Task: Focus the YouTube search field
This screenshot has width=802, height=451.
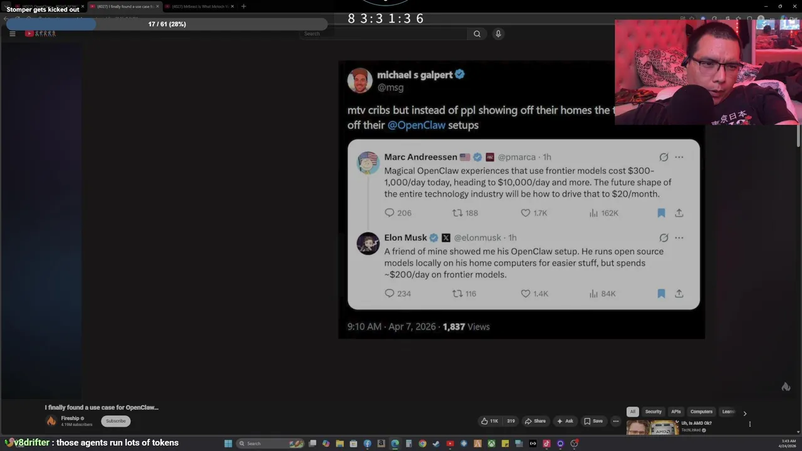Action: point(383,34)
